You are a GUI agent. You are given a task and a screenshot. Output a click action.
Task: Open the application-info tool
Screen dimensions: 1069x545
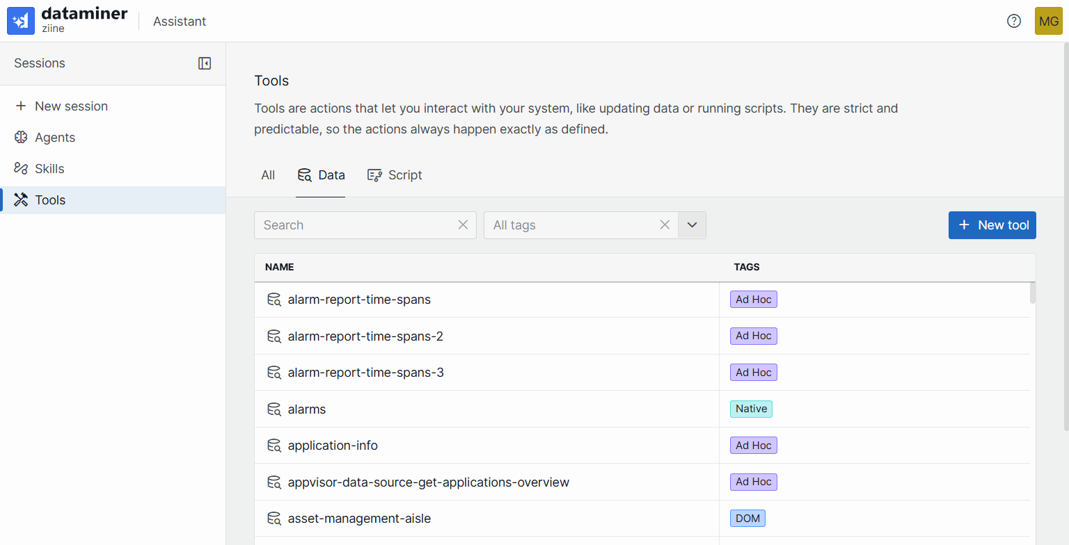[x=333, y=446]
